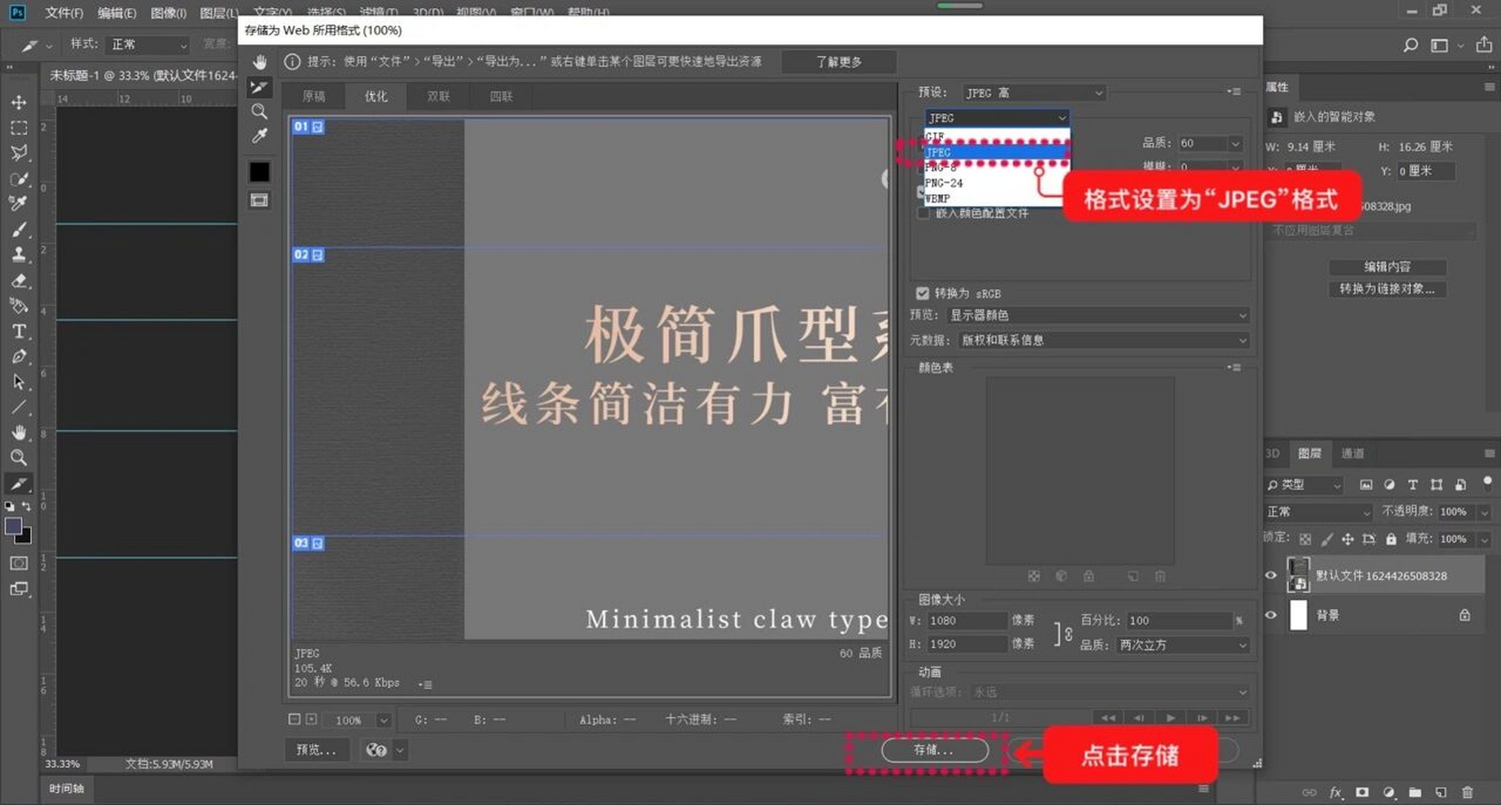Select the Move tool
Screen dimensions: 1501x805
tap(19, 102)
